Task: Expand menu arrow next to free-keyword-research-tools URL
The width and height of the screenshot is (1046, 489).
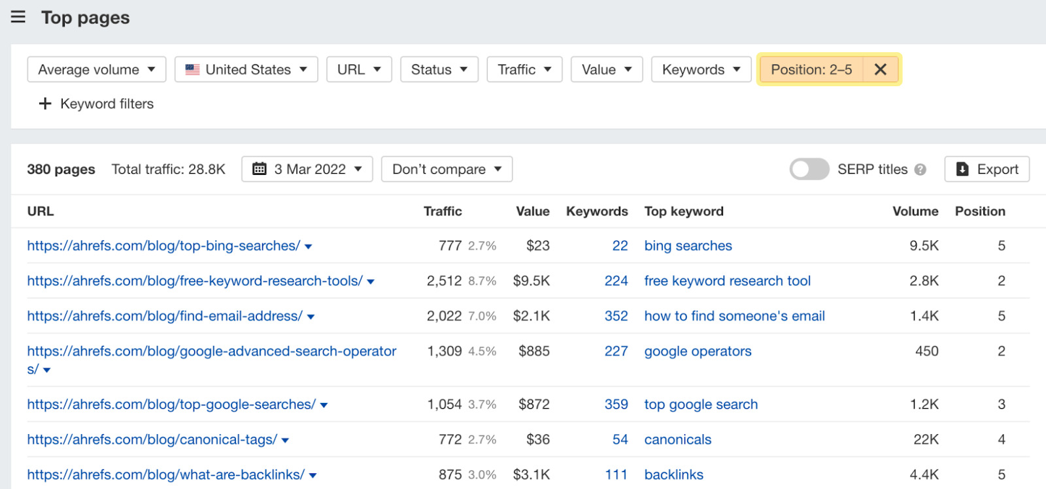Action: (371, 282)
